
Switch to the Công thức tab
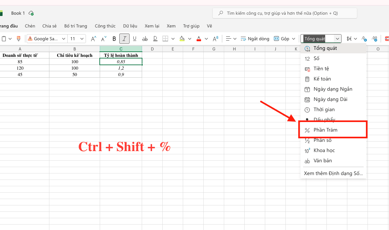(105, 26)
